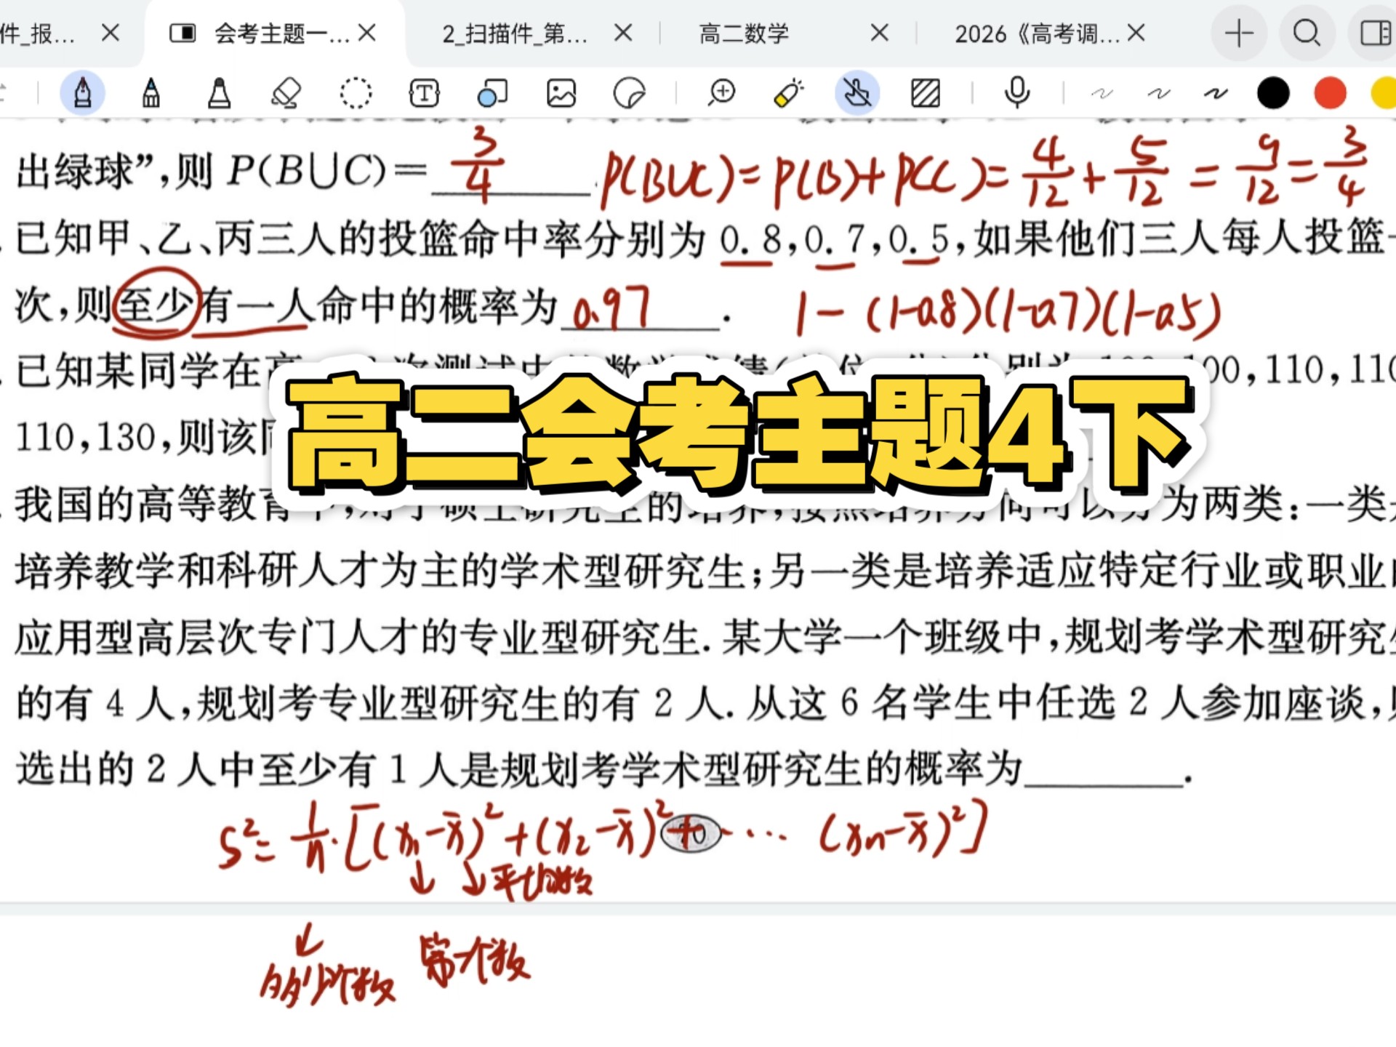Select the shape drawing tool

point(492,93)
